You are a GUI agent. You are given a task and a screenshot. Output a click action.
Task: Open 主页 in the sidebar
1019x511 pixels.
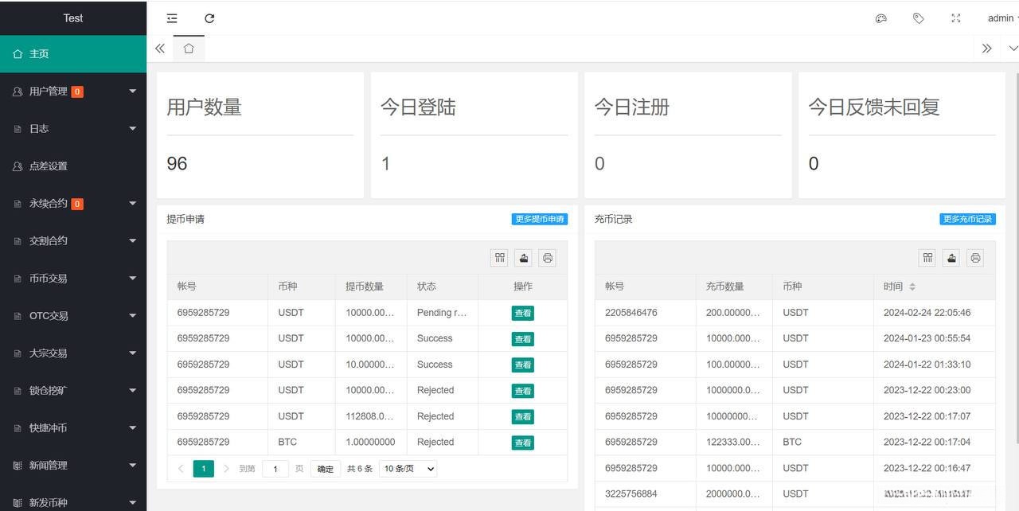click(73, 54)
